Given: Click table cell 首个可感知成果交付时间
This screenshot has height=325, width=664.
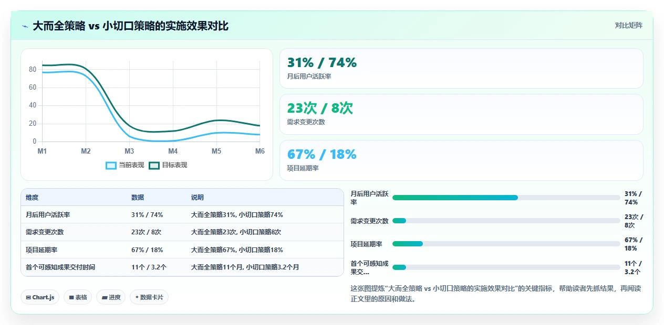Looking at the screenshot, I should 60,267.
